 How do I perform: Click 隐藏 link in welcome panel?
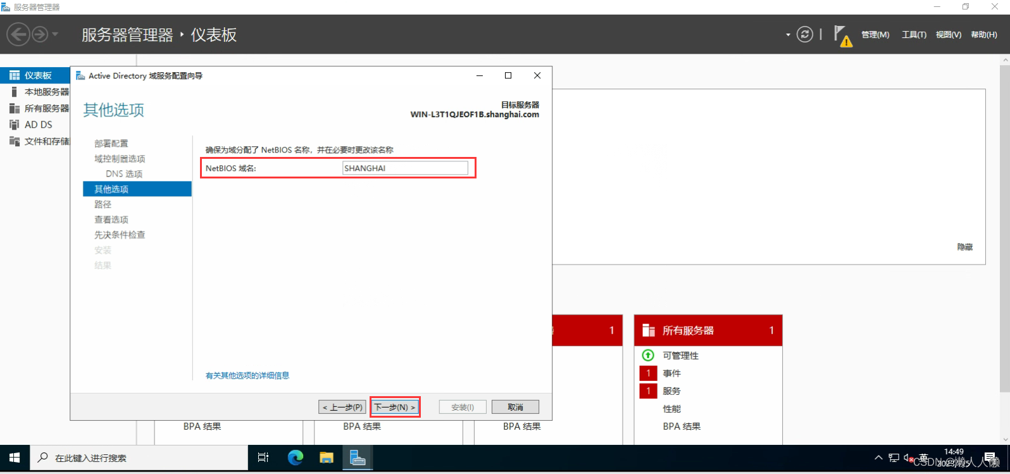[x=965, y=247]
